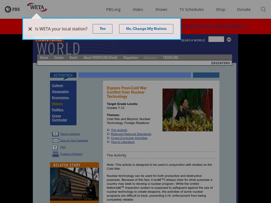Image resolution: width=271 pixels, height=203 pixels.
Task: Open the Dispatches nav tab
Action: coord(131,58)
